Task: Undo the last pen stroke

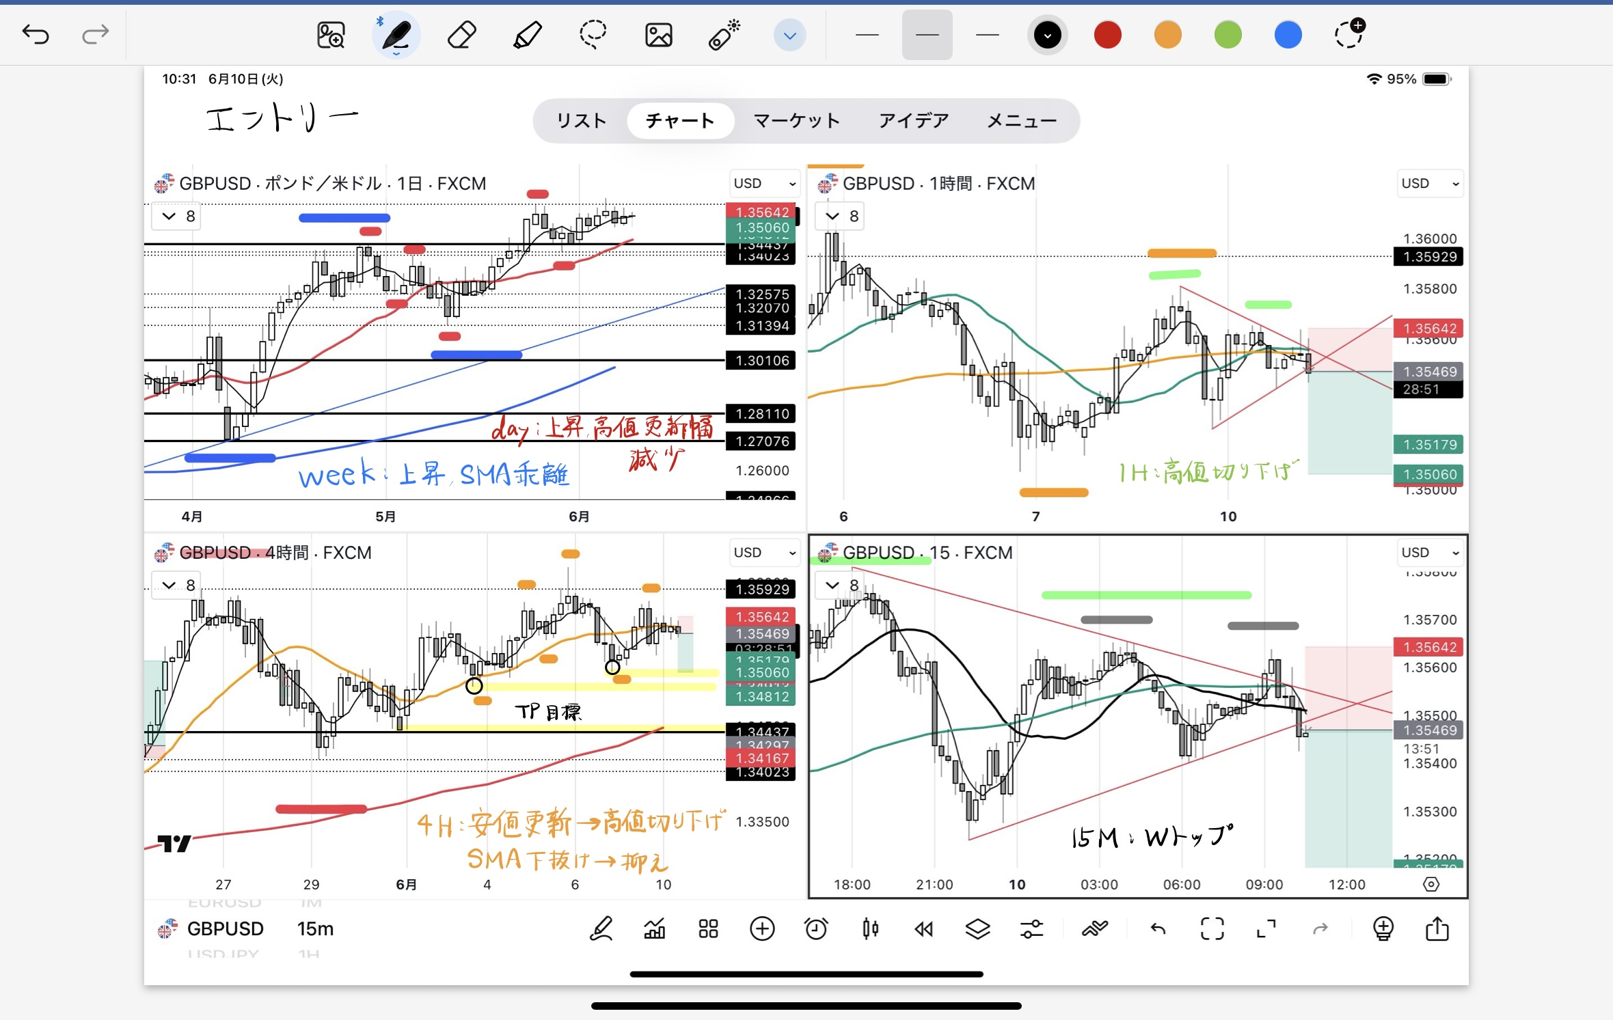Action: (x=36, y=34)
